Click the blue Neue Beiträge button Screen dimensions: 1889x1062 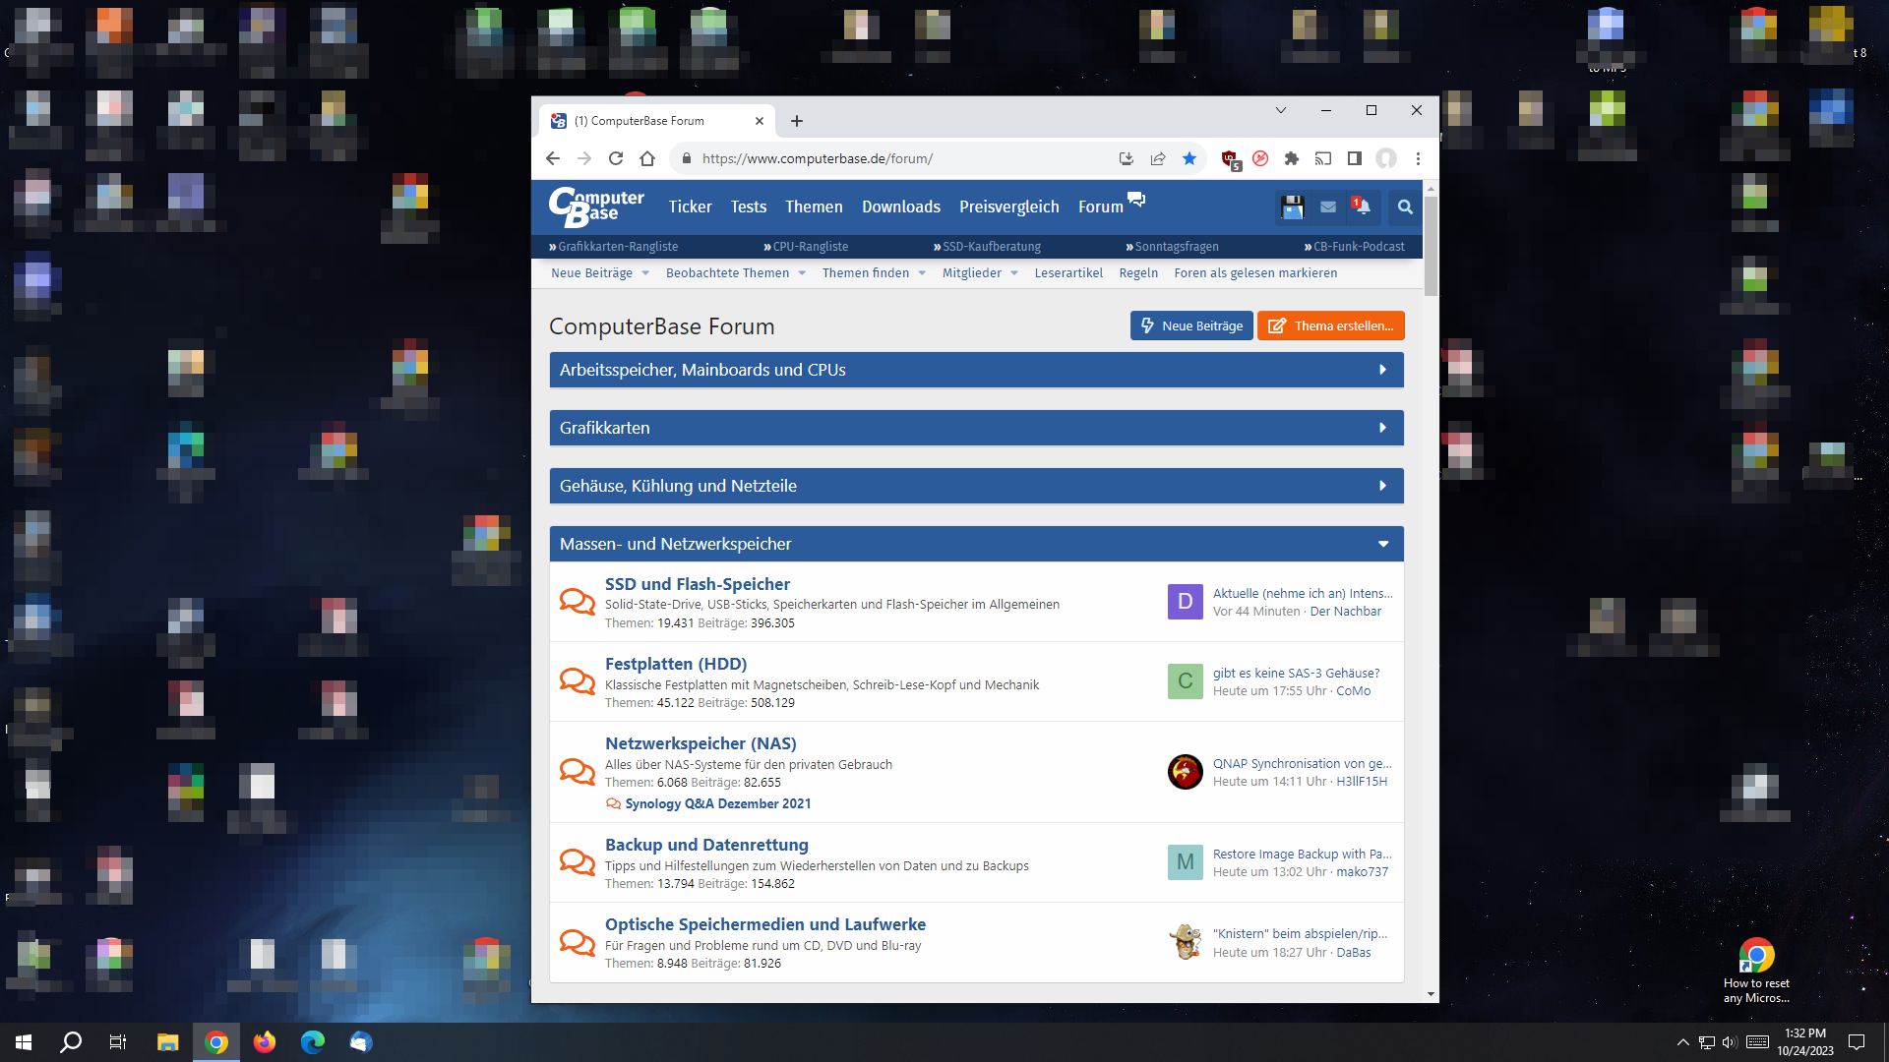1191,325
